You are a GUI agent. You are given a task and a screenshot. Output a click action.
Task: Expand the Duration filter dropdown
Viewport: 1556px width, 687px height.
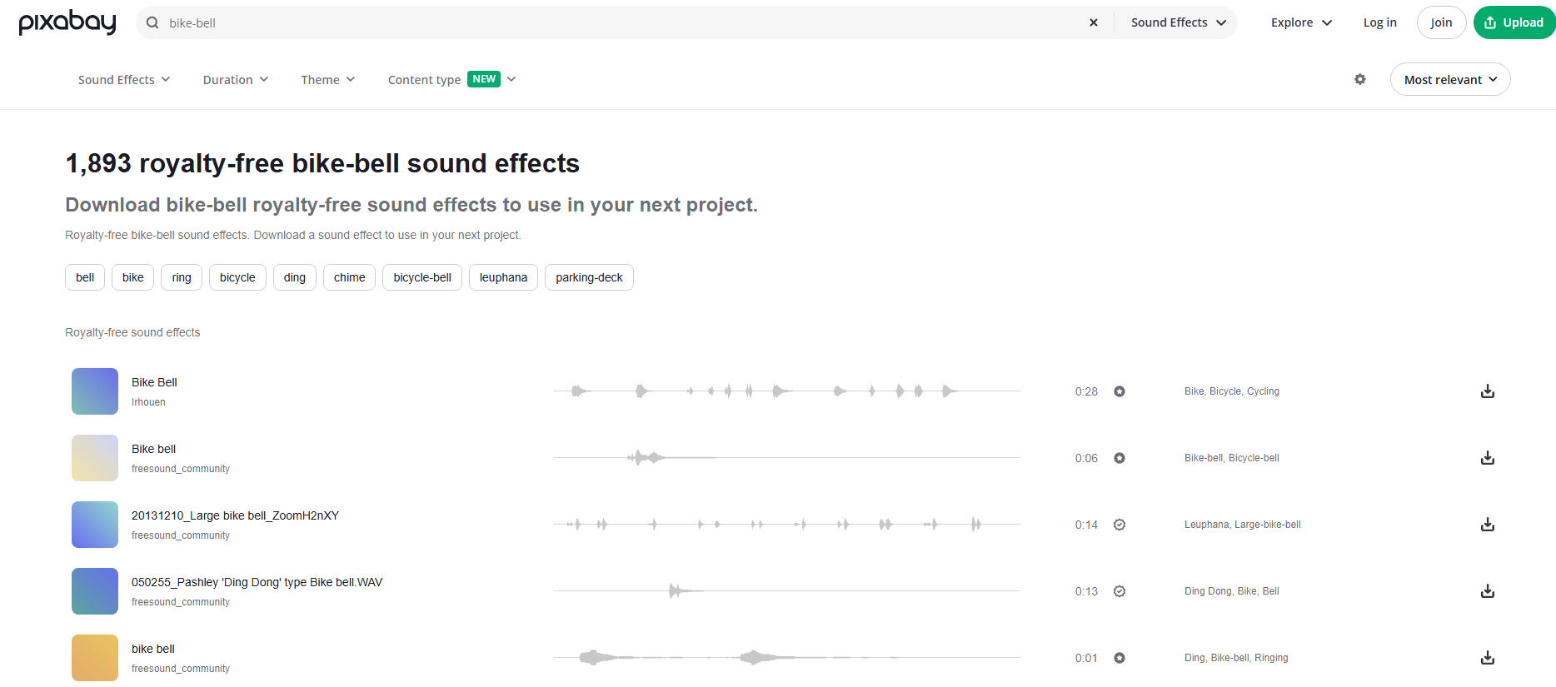236,79
